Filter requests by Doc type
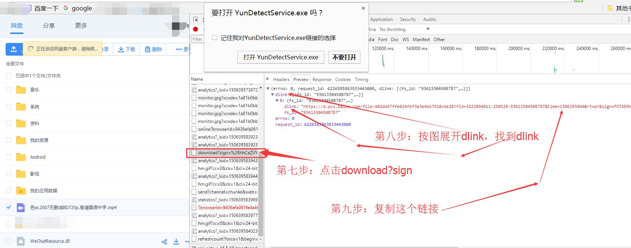This screenshot has height=248, width=631. point(395,39)
